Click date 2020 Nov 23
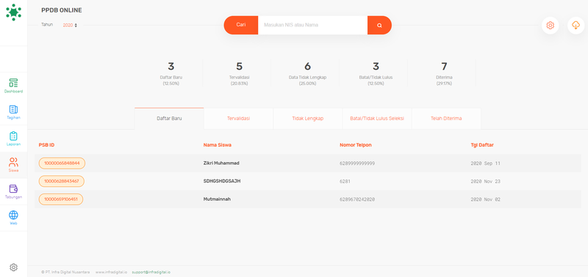Screen dimensions: 588x277 coord(485,181)
